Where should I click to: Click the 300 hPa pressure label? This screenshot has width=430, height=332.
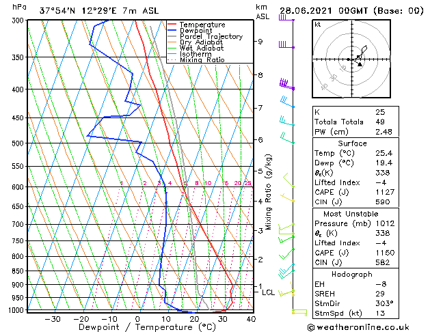[19, 20]
